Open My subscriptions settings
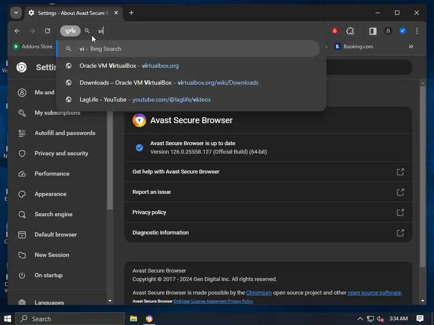 click(57, 113)
